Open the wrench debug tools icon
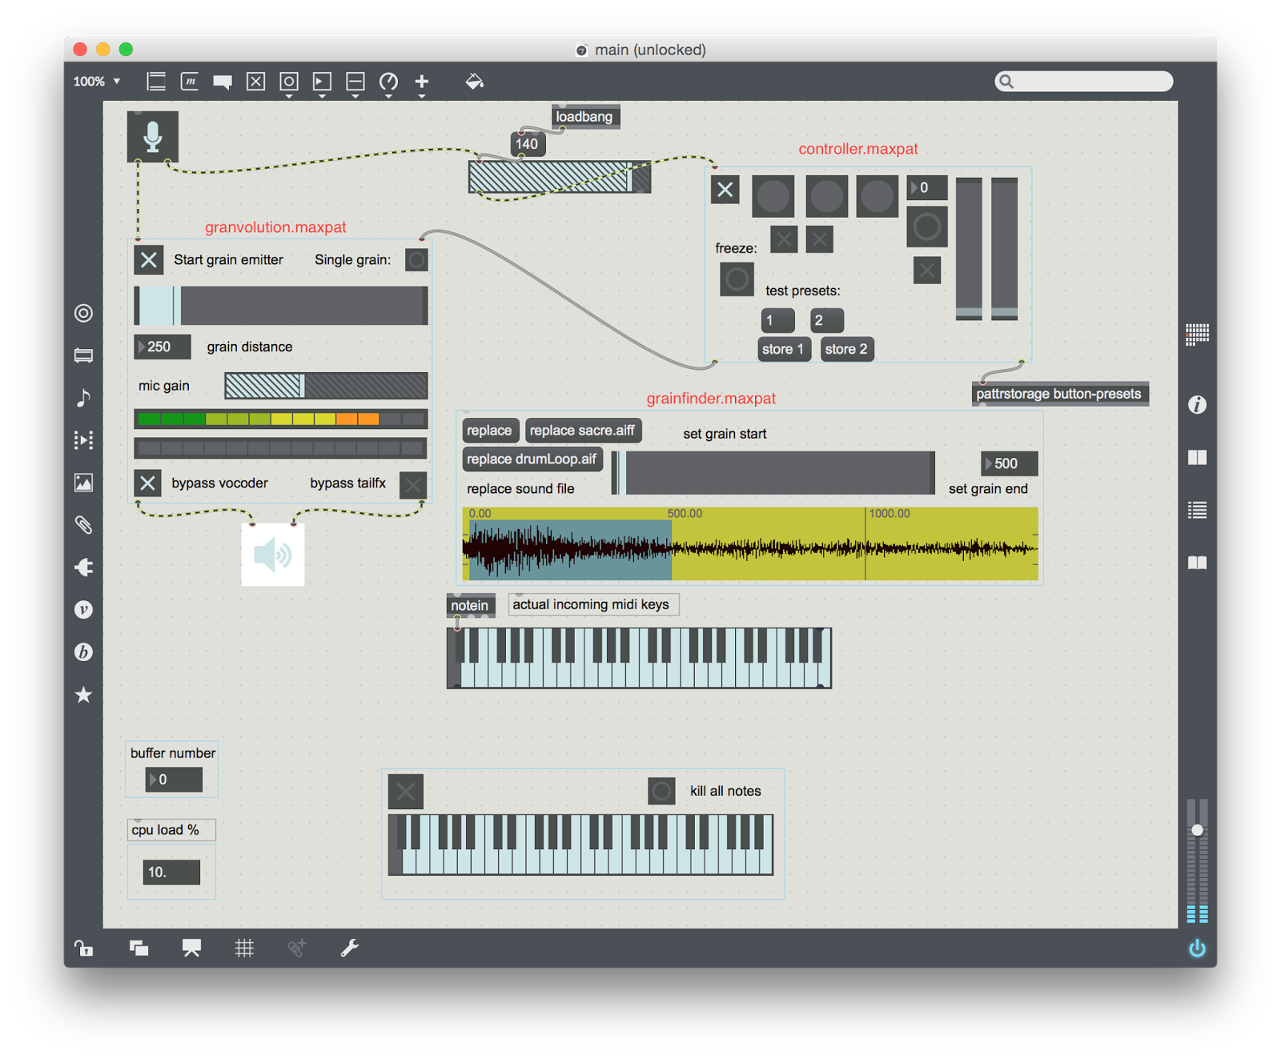1281x1059 pixels. [350, 949]
